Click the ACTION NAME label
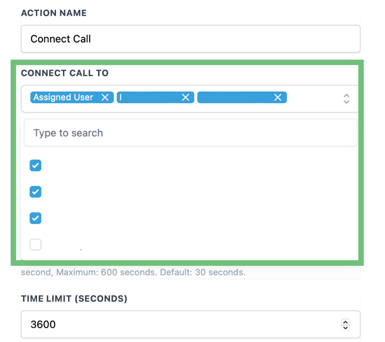Image resolution: width=385 pixels, height=342 pixels. 54,13
